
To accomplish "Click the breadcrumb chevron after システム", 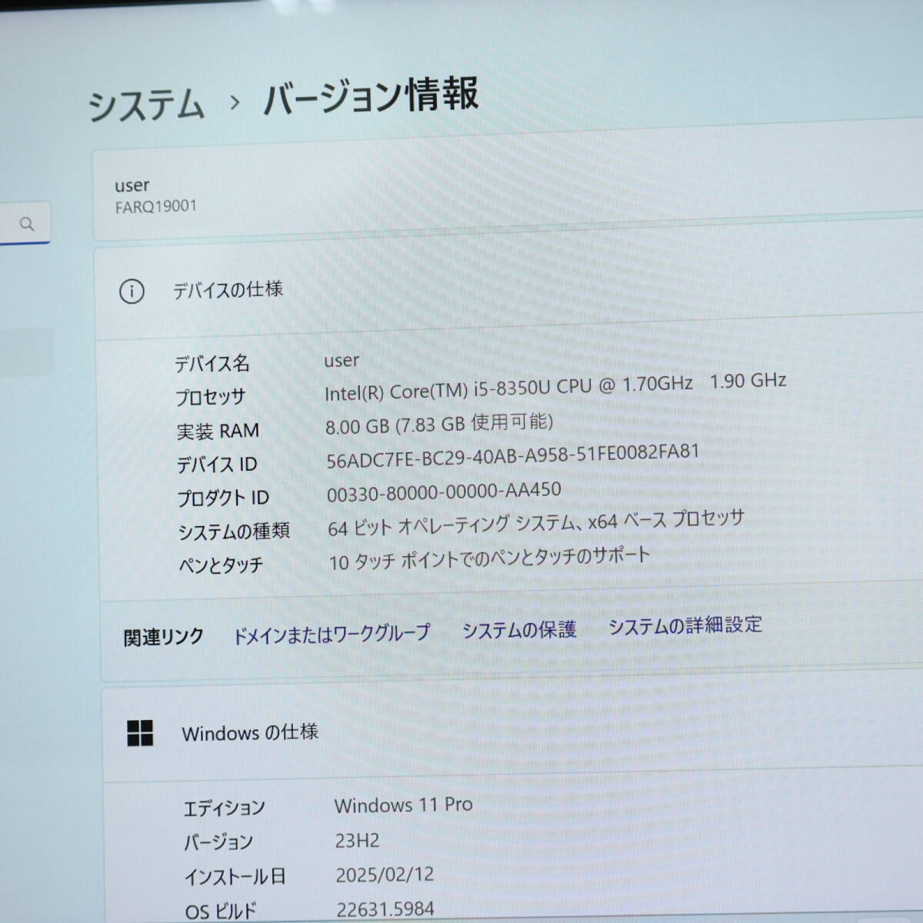I will (235, 102).
